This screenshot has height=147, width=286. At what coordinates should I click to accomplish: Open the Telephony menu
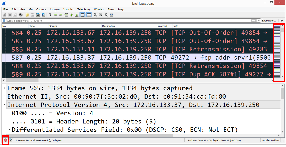pyautogui.click(x=84, y=9)
